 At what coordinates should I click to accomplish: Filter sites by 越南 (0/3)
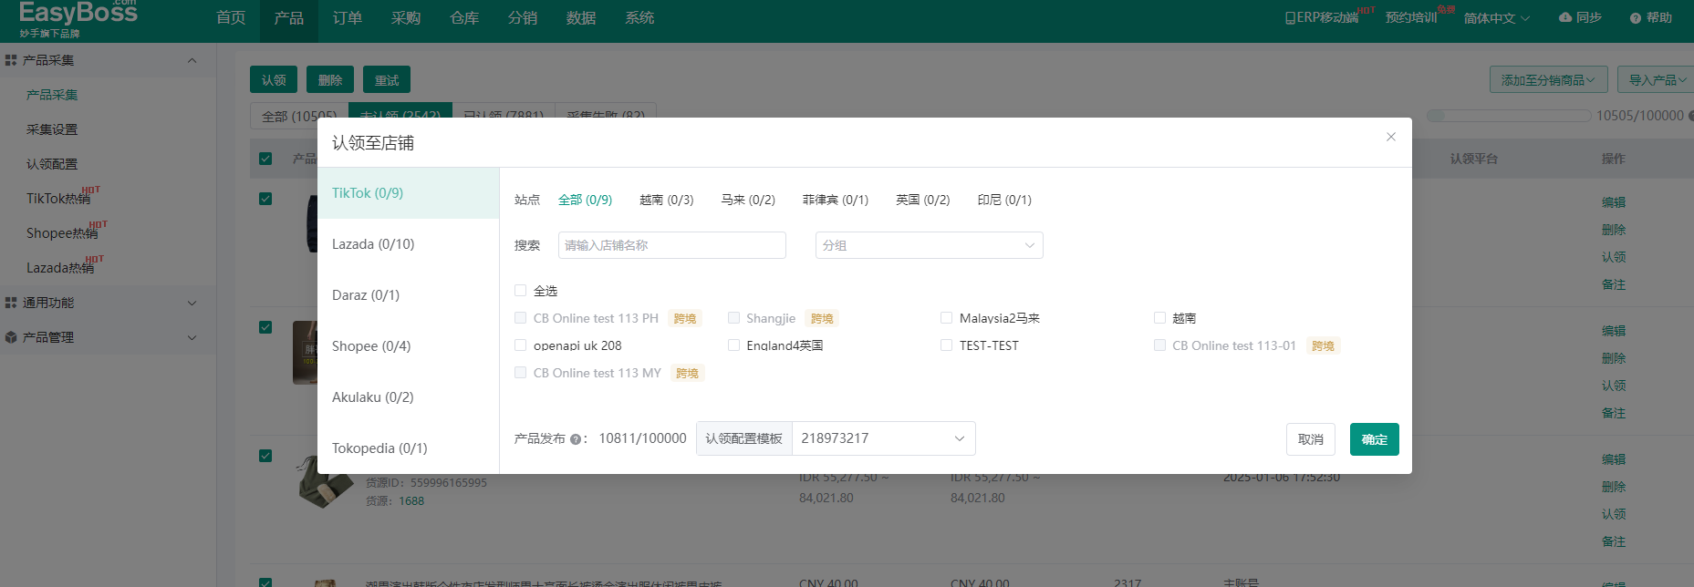666,200
